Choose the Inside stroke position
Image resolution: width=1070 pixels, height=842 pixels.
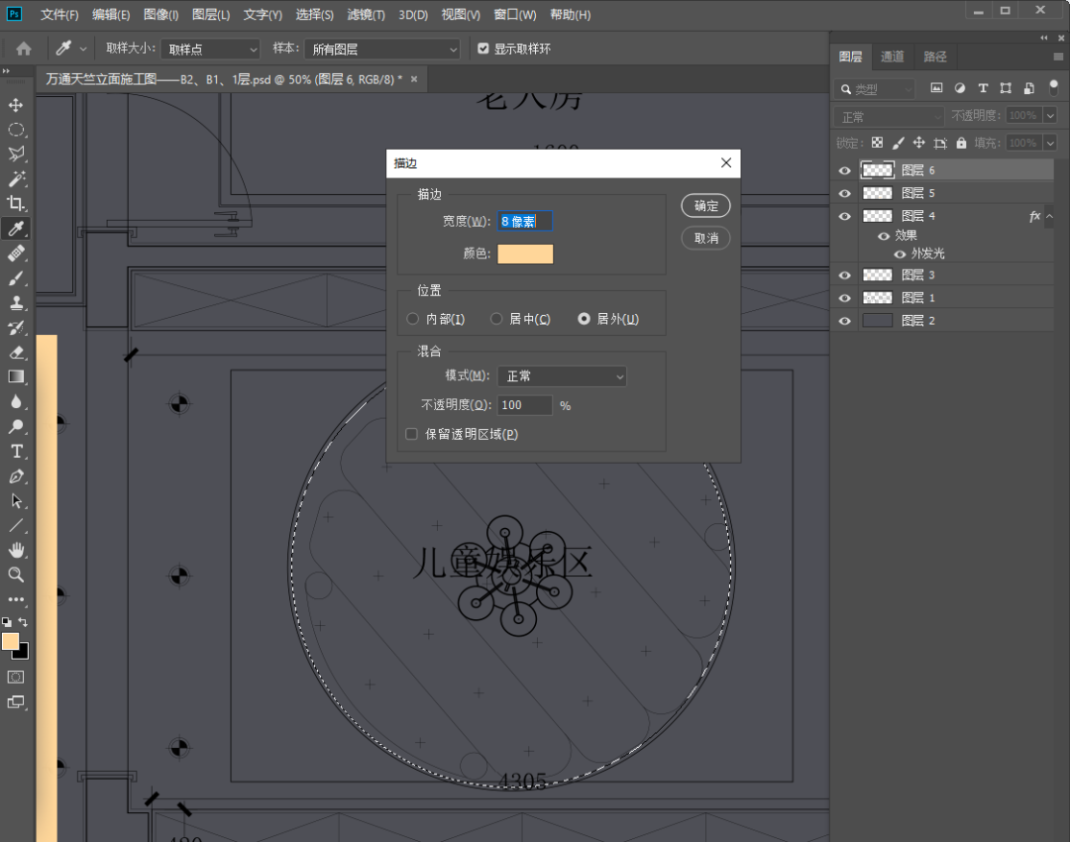(412, 319)
